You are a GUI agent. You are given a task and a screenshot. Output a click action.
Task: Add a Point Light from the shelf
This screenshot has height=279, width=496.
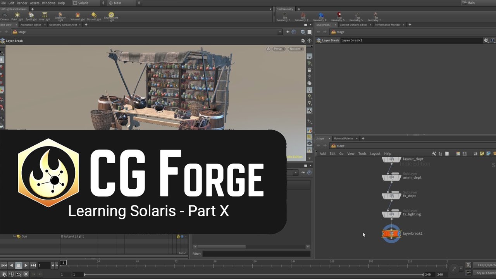17,16
